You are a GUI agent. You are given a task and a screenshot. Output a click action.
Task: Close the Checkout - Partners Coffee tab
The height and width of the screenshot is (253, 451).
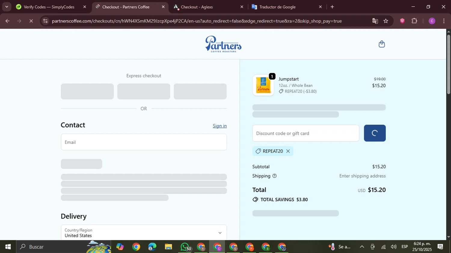pos(163,7)
